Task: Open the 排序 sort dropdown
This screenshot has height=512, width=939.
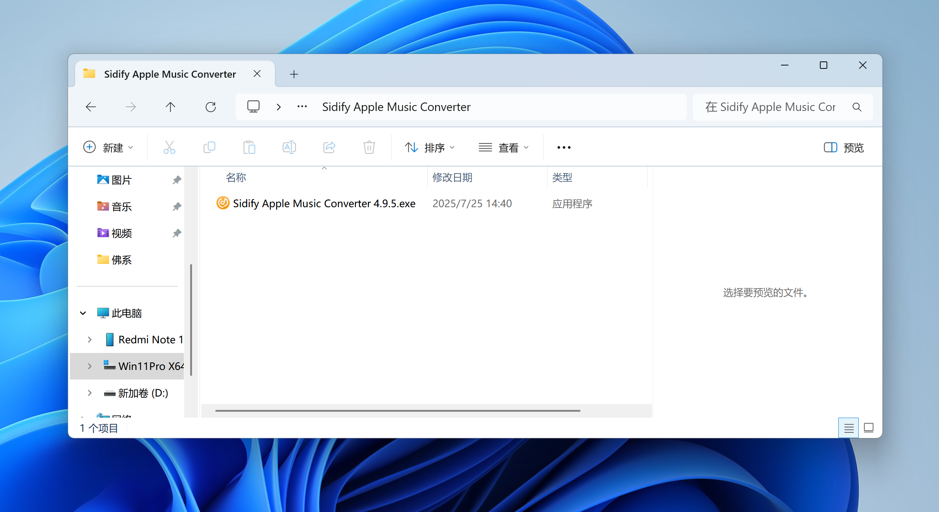Action: tap(429, 147)
